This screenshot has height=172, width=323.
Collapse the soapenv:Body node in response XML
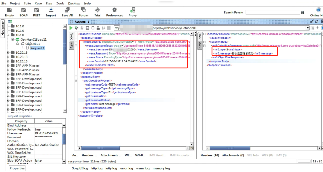coord(204,42)
